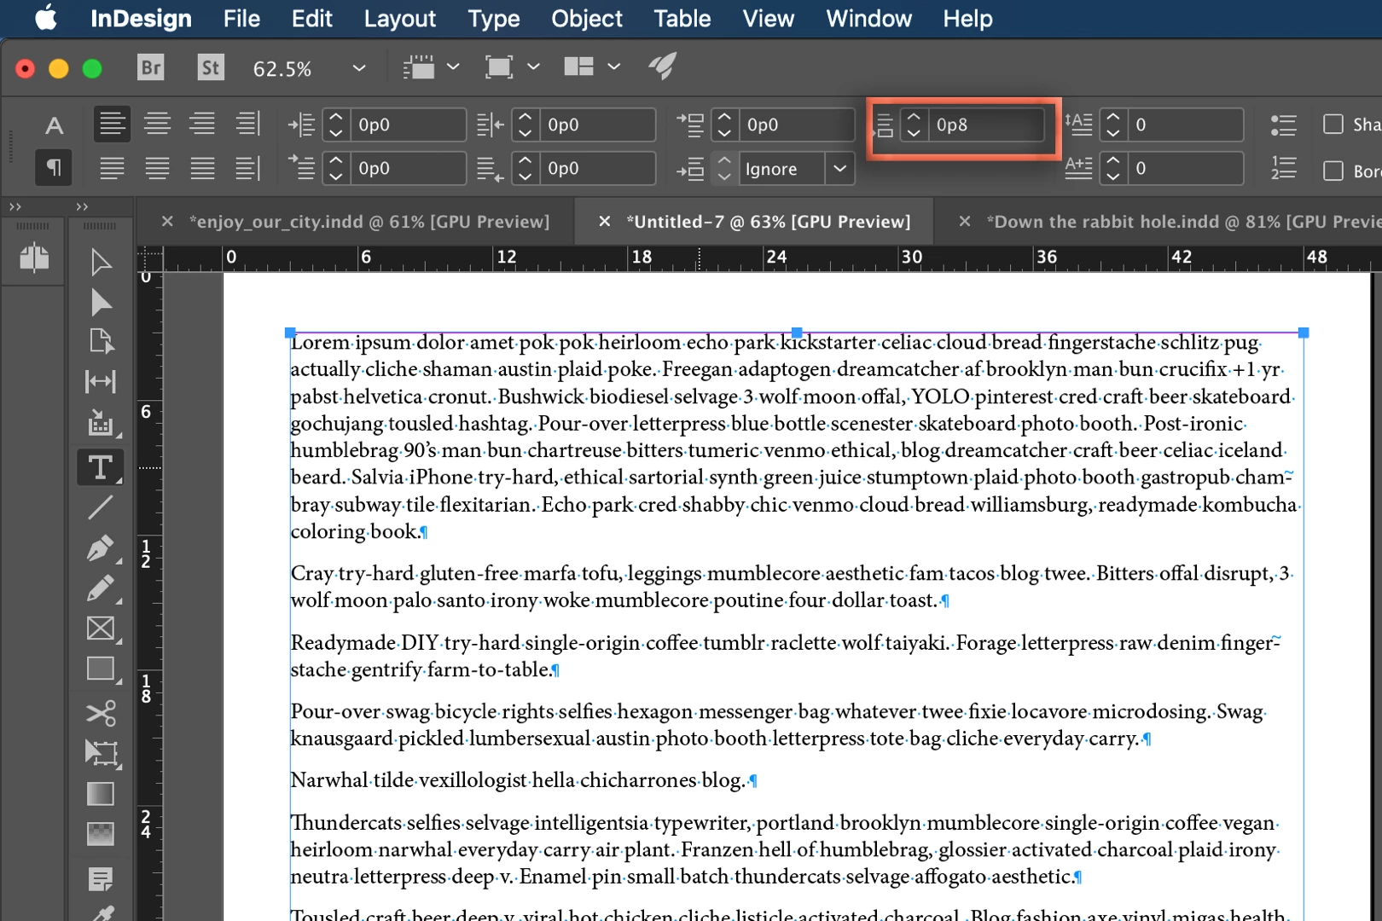
Task: Select the Direct Selection tool
Action: pyautogui.click(x=101, y=302)
